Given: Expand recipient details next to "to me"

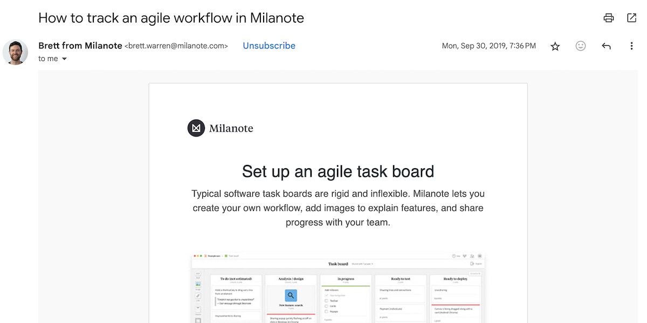Looking at the screenshot, I should (64, 59).
